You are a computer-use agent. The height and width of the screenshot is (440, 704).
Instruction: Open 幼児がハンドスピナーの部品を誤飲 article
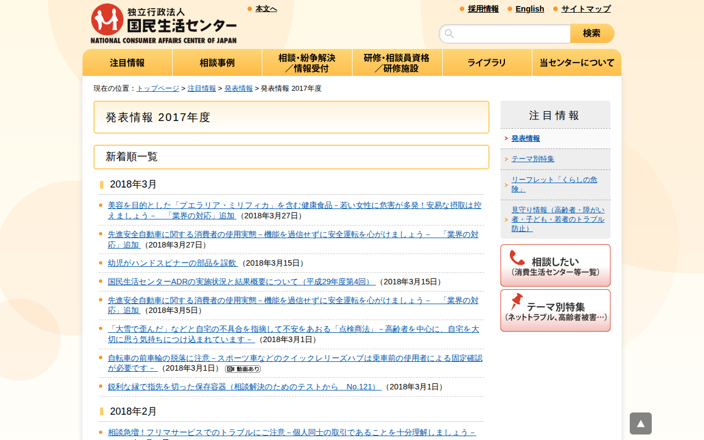pyautogui.click(x=173, y=263)
